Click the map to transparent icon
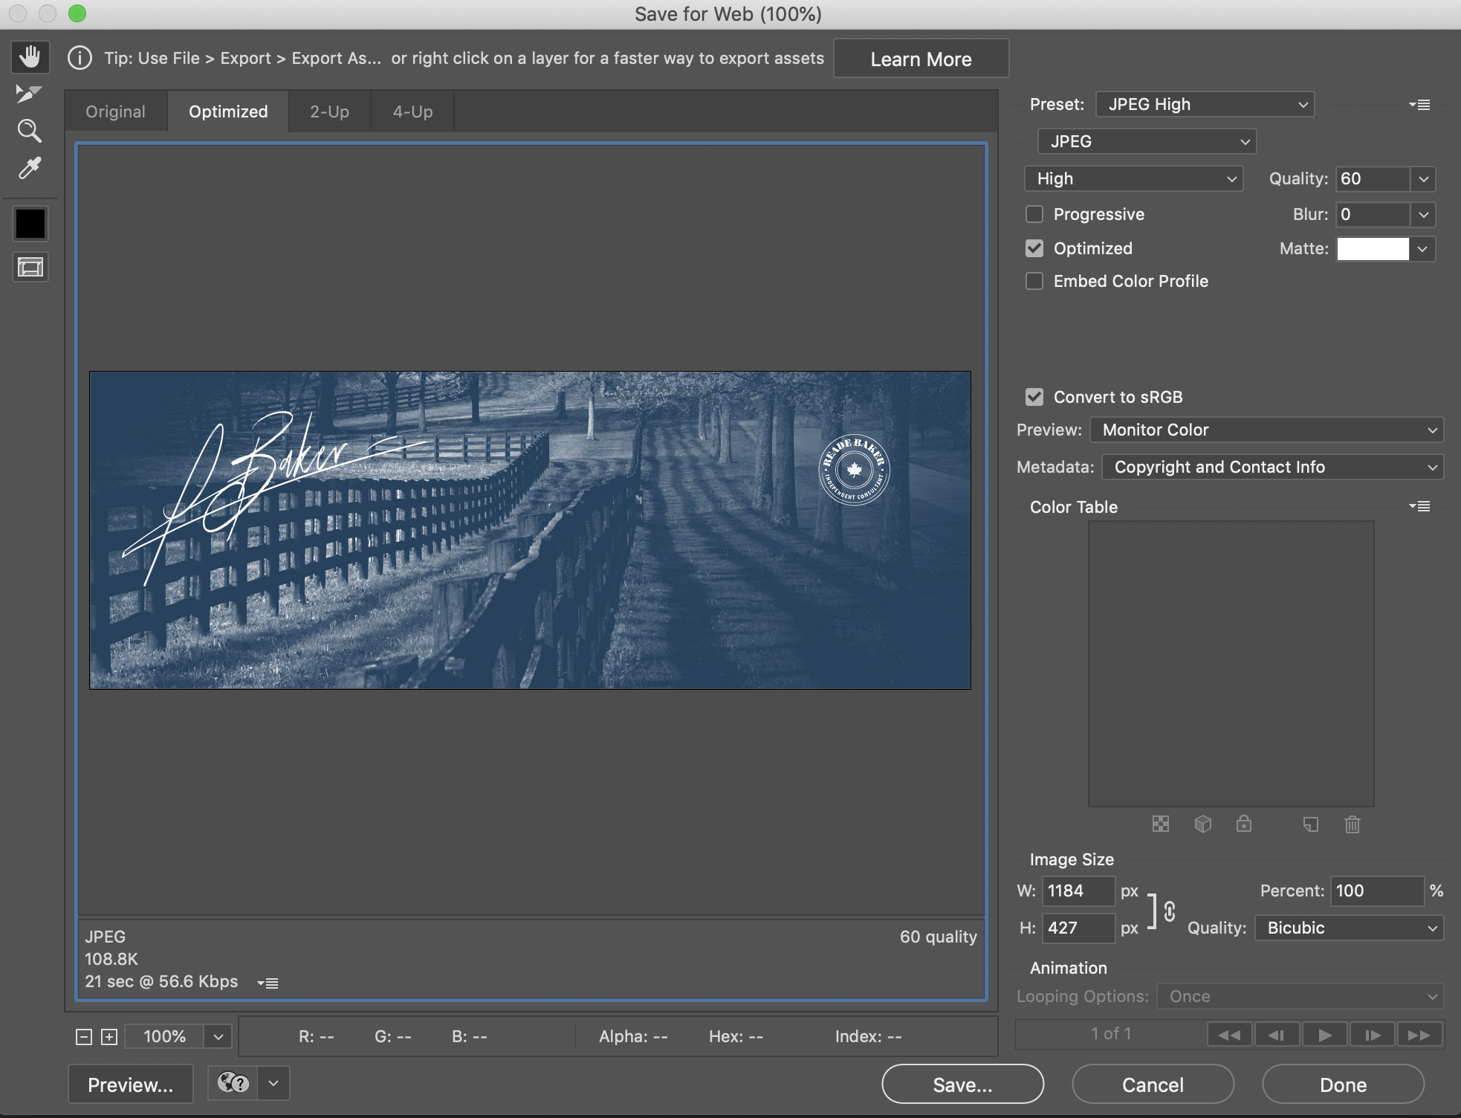 [1161, 824]
